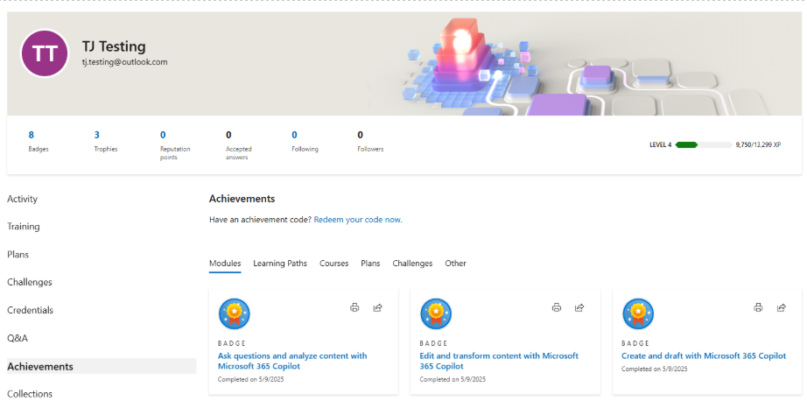
Task: Open the Courses tab
Action: 334,263
